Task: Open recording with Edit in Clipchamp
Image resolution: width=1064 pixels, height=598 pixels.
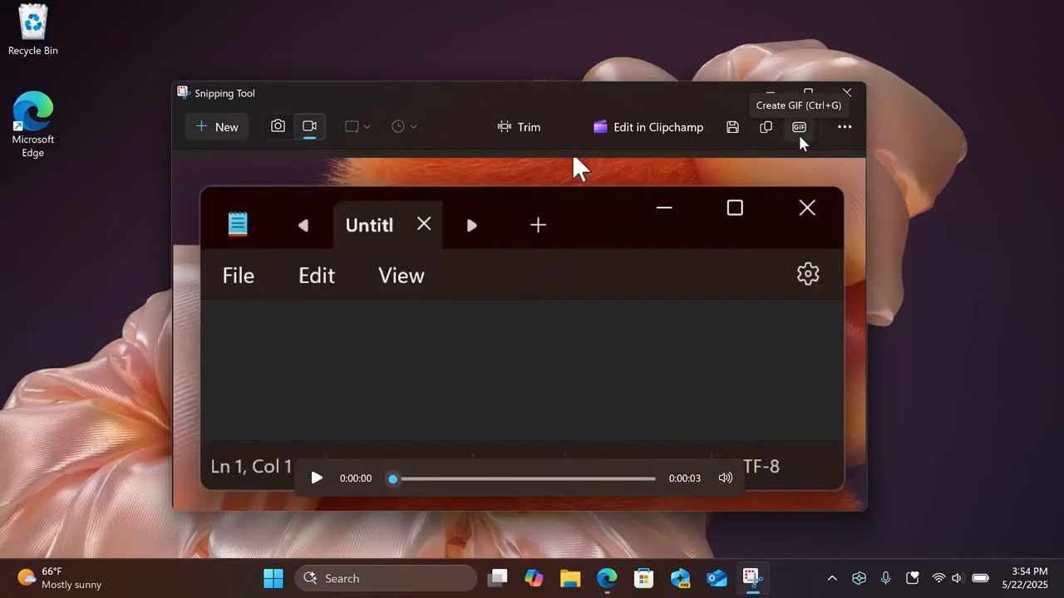Action: pyautogui.click(x=648, y=127)
